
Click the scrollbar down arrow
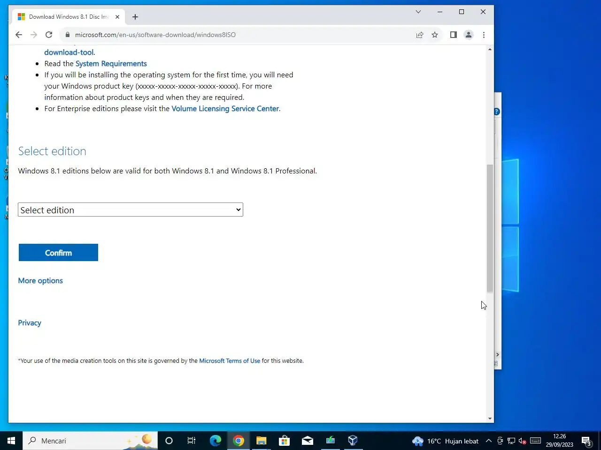(x=490, y=419)
